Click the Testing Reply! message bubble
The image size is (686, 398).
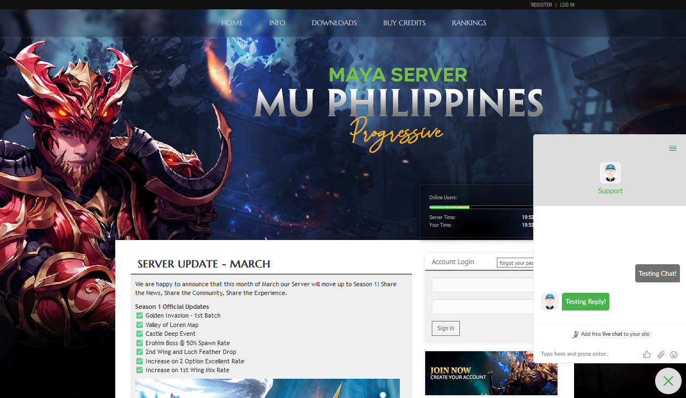pos(586,302)
